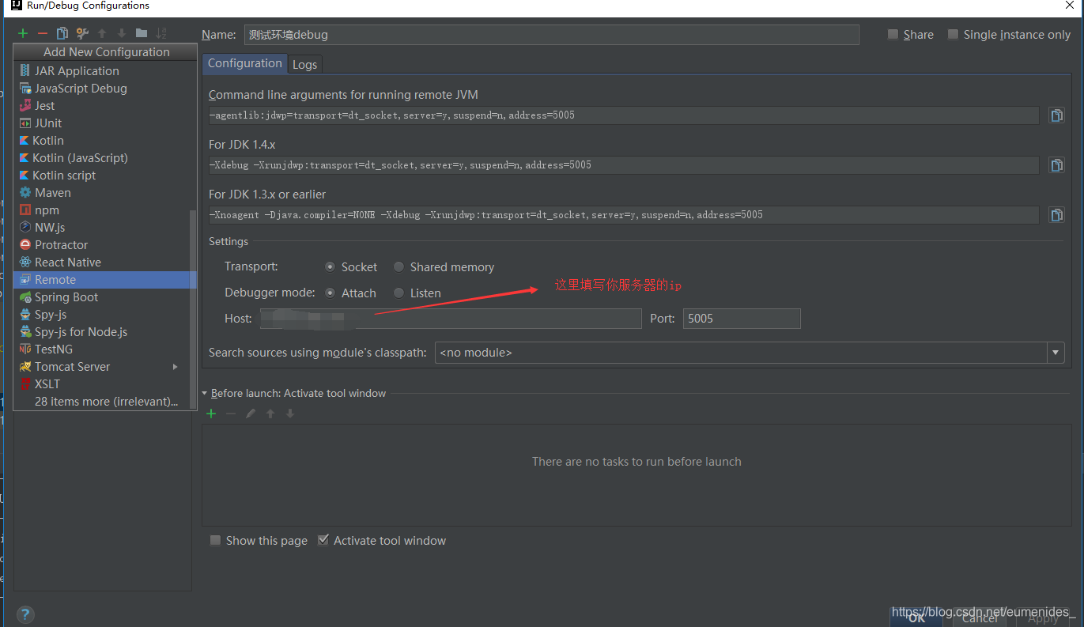Click the green plus Add Configuration icon

coord(23,33)
